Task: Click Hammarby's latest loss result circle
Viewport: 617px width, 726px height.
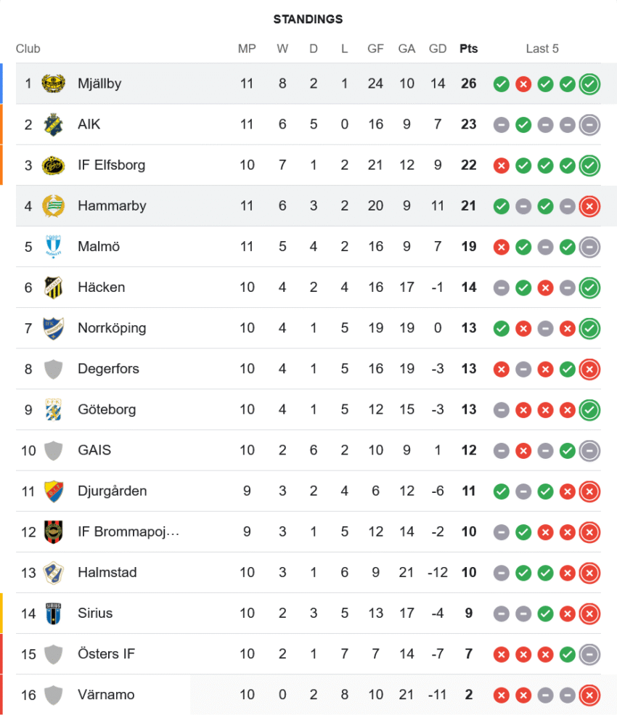Action: pos(589,206)
